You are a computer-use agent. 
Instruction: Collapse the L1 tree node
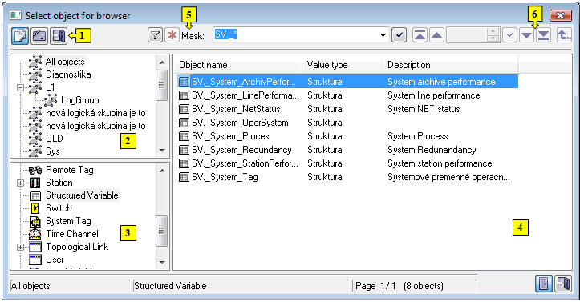tap(20, 87)
